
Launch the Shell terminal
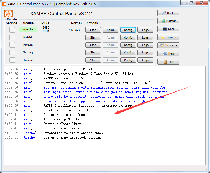[x=168, y=29]
